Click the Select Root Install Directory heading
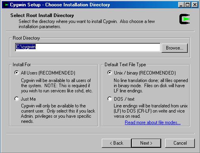The width and height of the screenshot is (200, 153). point(42,15)
